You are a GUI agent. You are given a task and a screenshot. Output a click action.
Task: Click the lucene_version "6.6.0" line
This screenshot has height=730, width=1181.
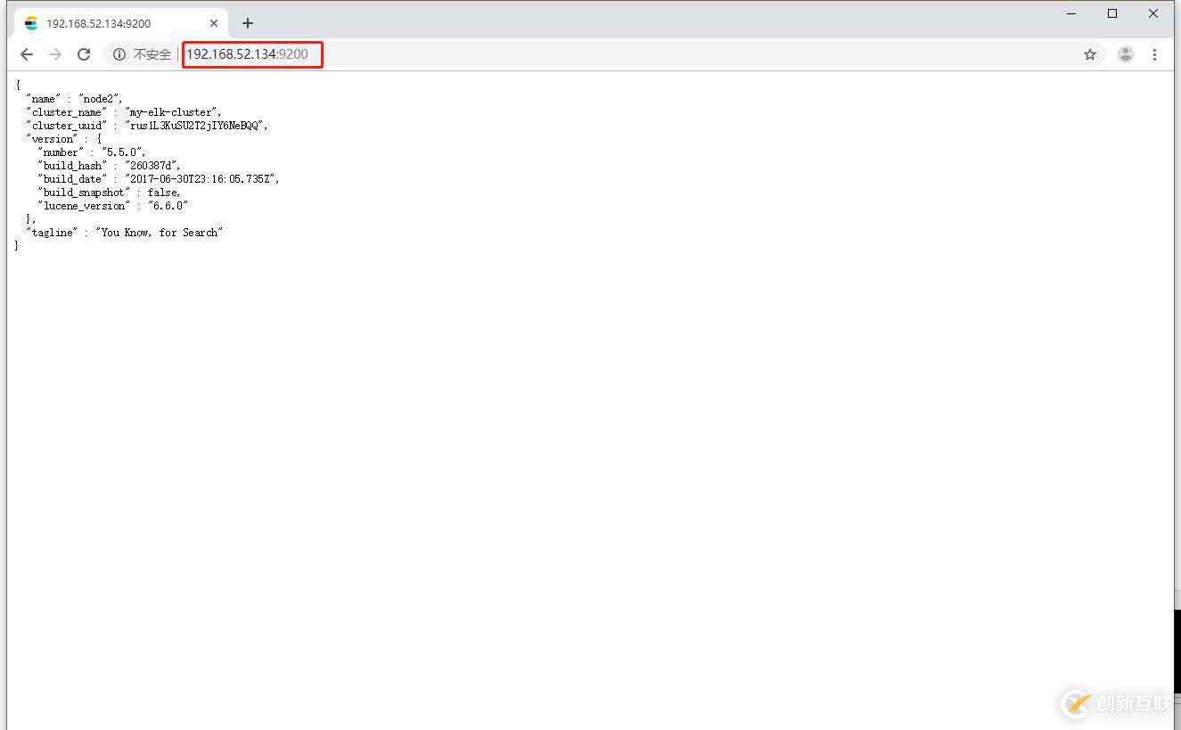point(113,206)
